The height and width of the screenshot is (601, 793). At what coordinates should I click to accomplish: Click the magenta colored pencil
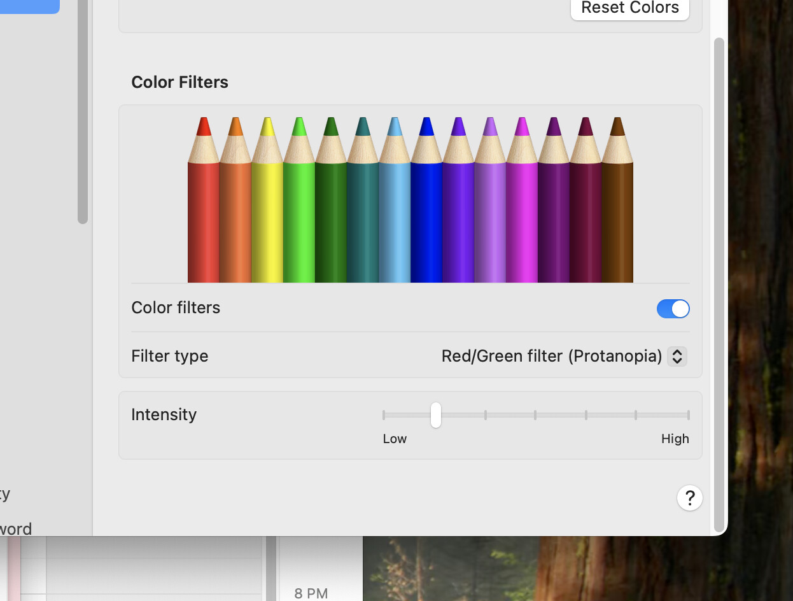tap(522, 216)
